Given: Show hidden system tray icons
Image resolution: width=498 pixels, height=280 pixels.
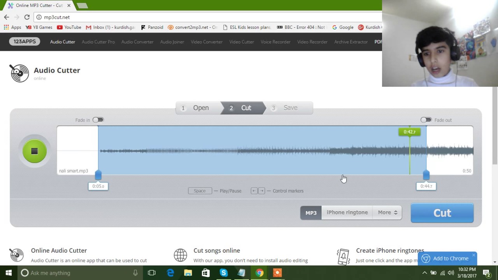Looking at the screenshot, I should pyautogui.click(x=424, y=273).
